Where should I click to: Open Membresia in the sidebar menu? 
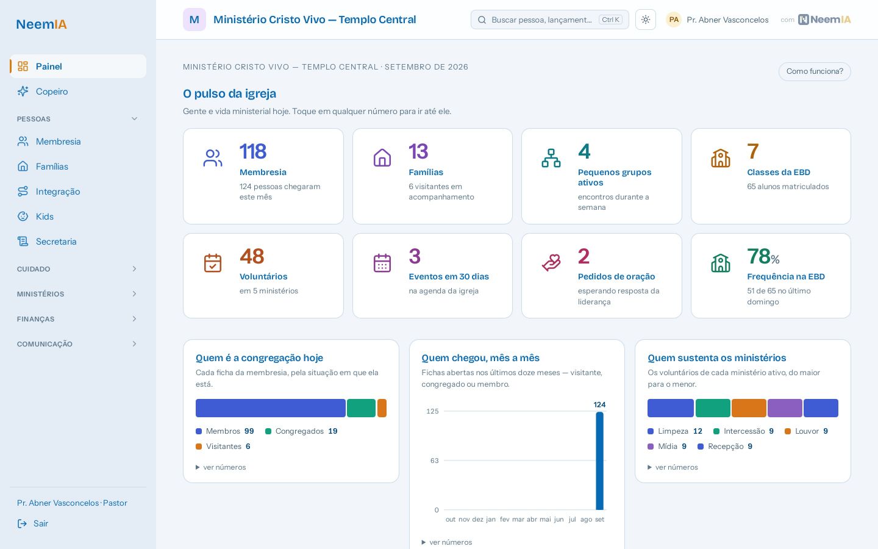(78, 142)
